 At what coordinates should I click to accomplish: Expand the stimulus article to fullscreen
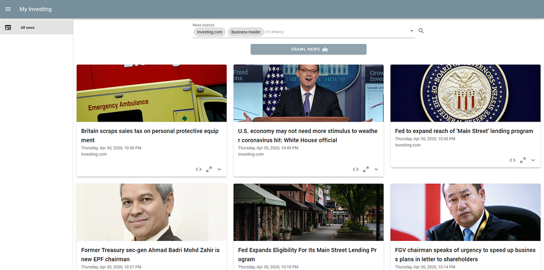pyautogui.click(x=366, y=169)
